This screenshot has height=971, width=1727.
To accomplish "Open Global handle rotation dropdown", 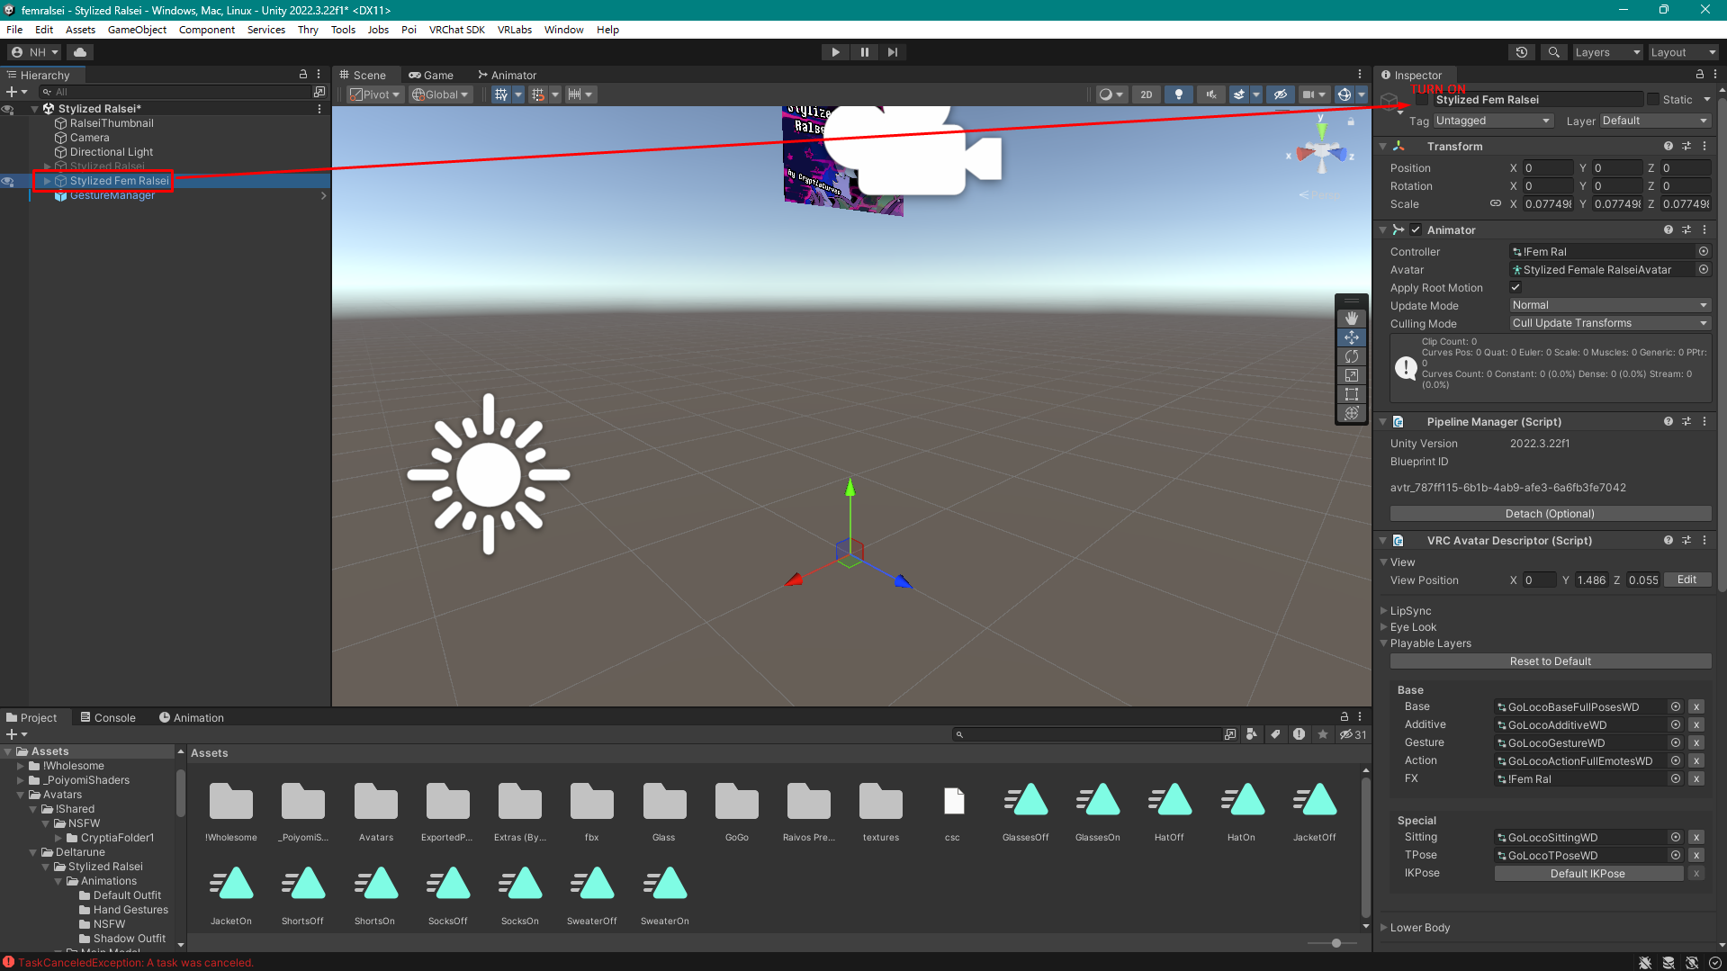I will click(x=440, y=94).
